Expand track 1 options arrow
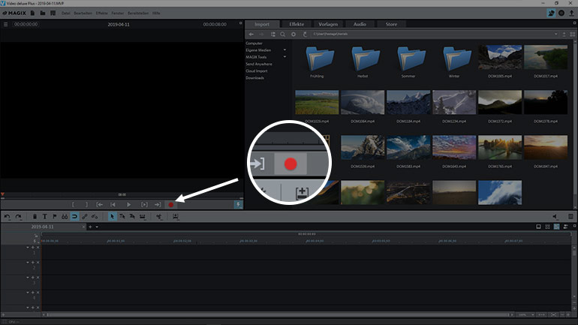Image resolution: width=578 pixels, height=325 pixels. [28, 248]
